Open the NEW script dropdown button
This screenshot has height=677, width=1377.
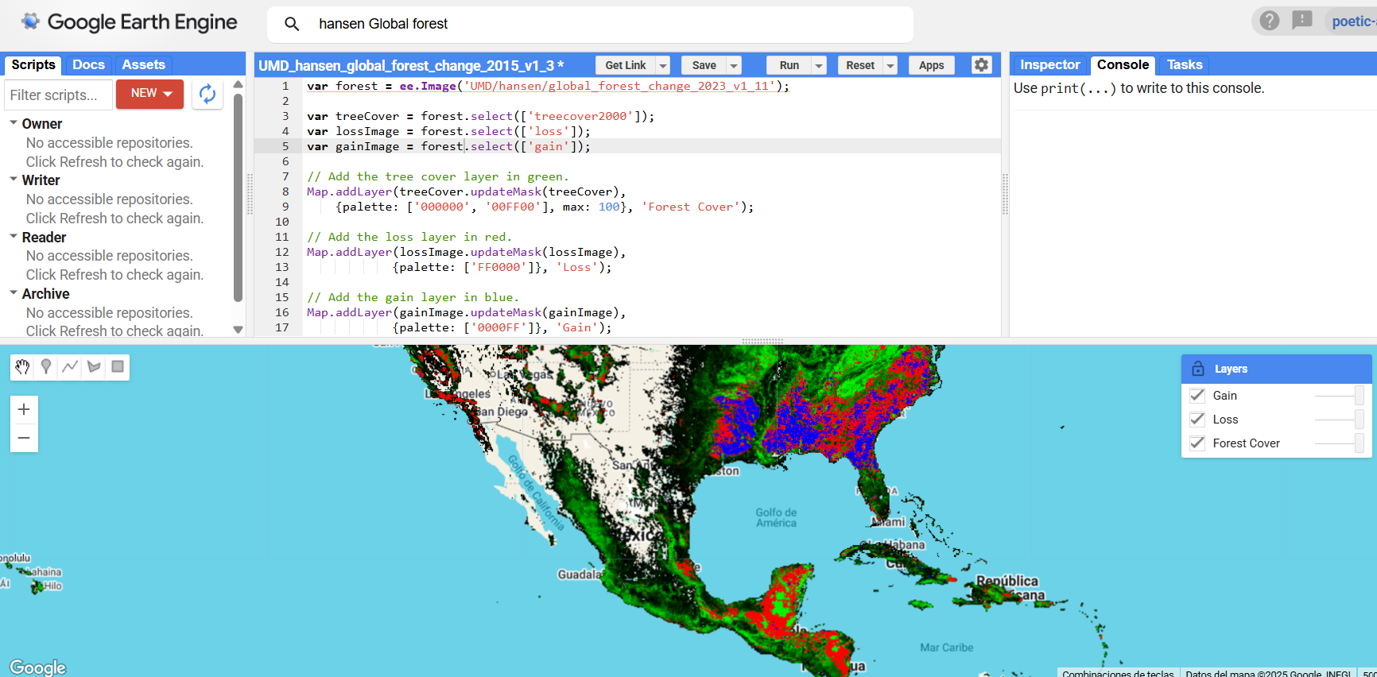pyautogui.click(x=150, y=94)
